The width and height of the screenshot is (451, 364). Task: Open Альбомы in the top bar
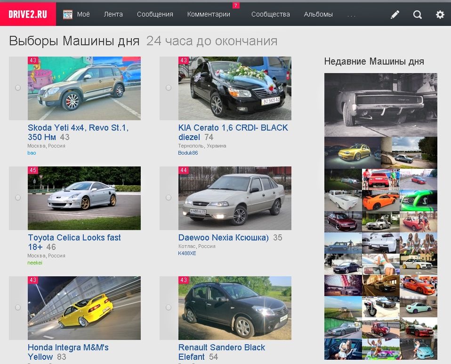(x=318, y=15)
